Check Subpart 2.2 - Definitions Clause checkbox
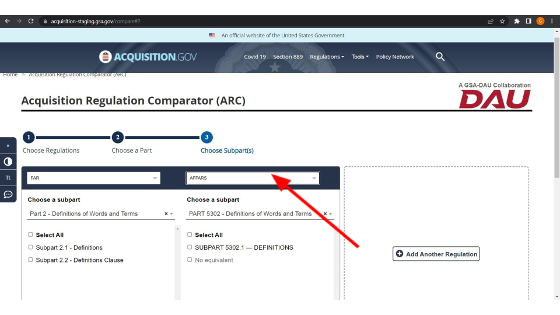 coord(30,260)
